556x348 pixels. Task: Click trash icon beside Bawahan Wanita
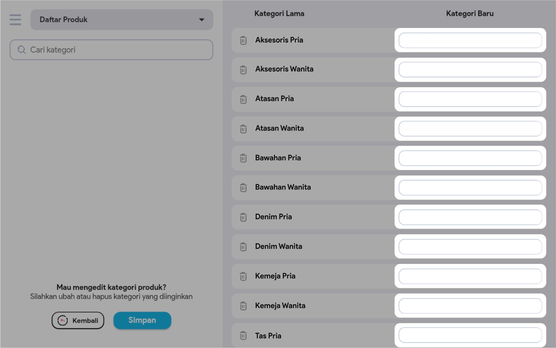pos(243,188)
